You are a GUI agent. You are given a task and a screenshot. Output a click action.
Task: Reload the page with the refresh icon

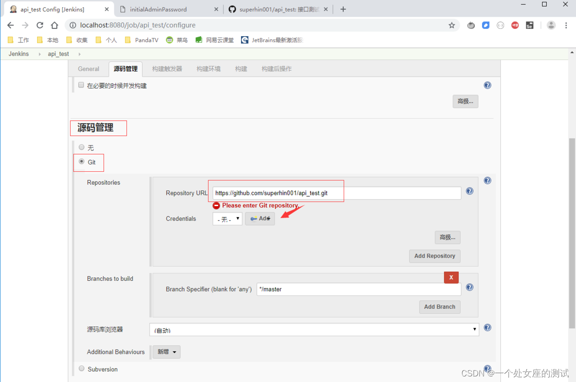[40, 26]
